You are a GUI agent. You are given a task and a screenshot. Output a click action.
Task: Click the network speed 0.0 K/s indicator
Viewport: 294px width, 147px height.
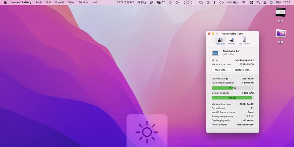(188, 3)
